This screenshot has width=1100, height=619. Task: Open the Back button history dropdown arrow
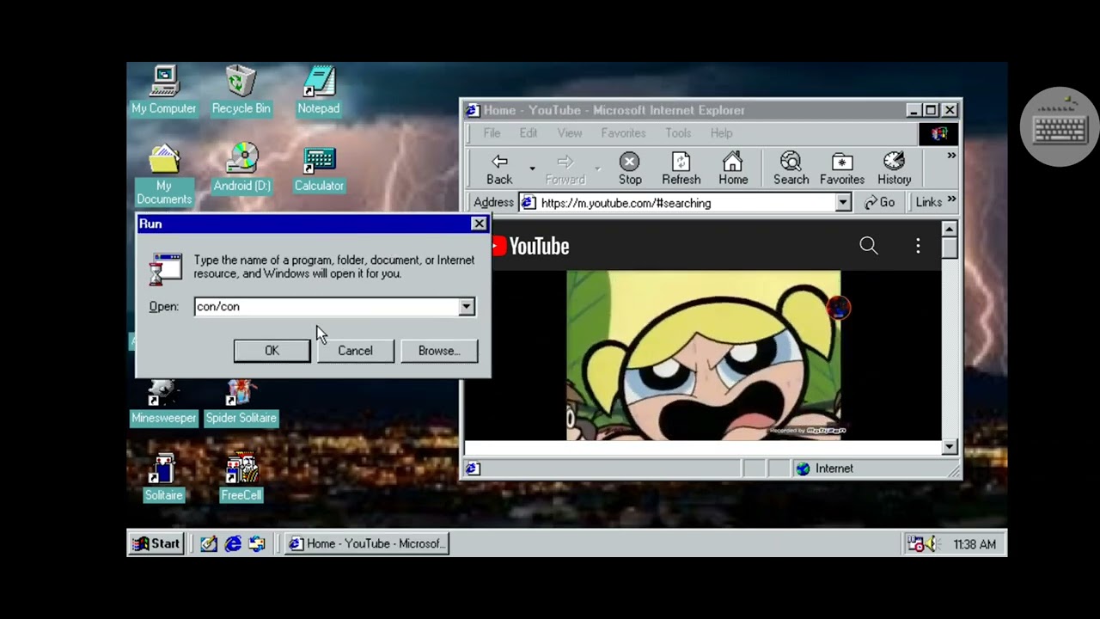pyautogui.click(x=532, y=169)
